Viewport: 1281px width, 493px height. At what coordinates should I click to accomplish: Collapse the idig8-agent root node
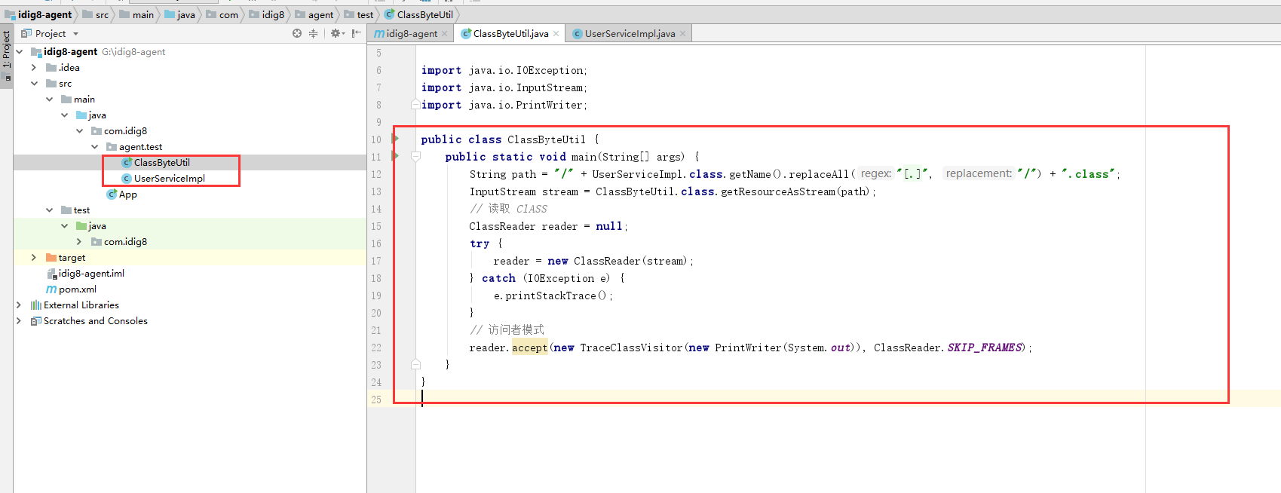20,52
